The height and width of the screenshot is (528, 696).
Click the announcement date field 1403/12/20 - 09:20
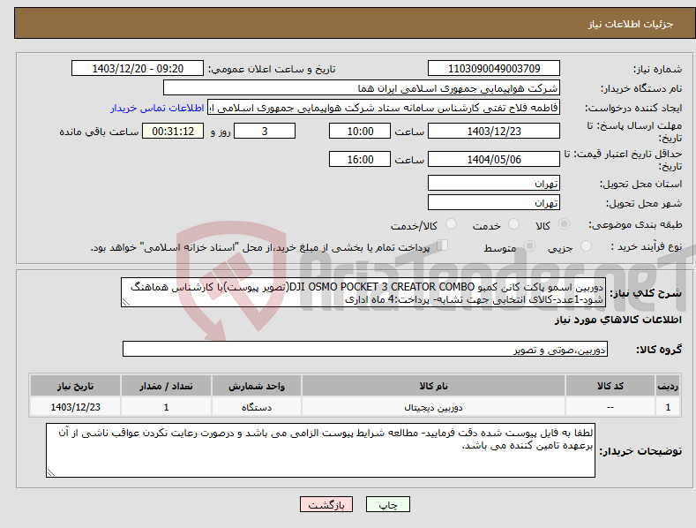(137, 69)
